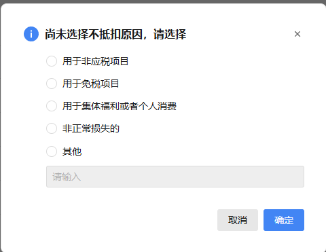The image size is (326, 252).
Task: Choose the 用于集体福利或者个人消费 radio circle
Action: click(52, 106)
